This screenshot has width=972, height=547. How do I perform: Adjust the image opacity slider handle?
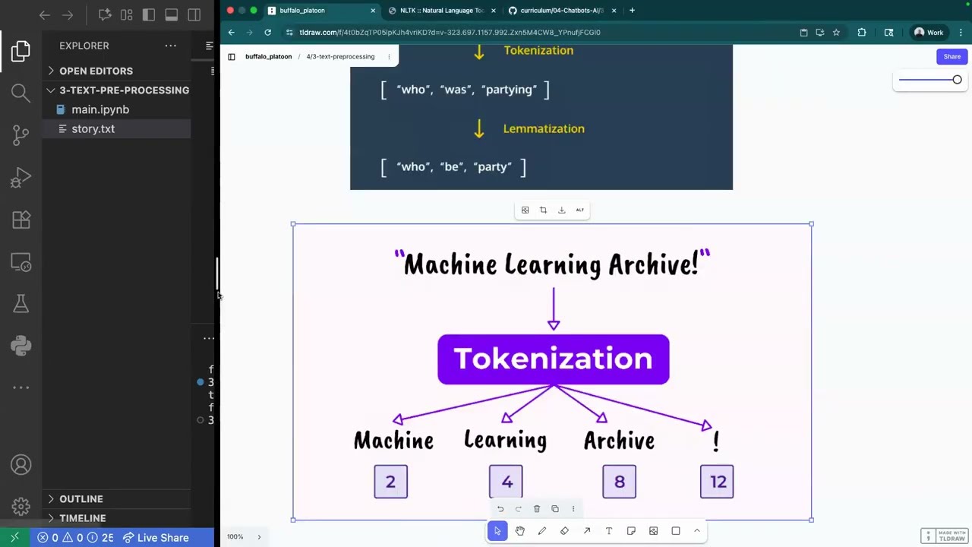click(957, 80)
